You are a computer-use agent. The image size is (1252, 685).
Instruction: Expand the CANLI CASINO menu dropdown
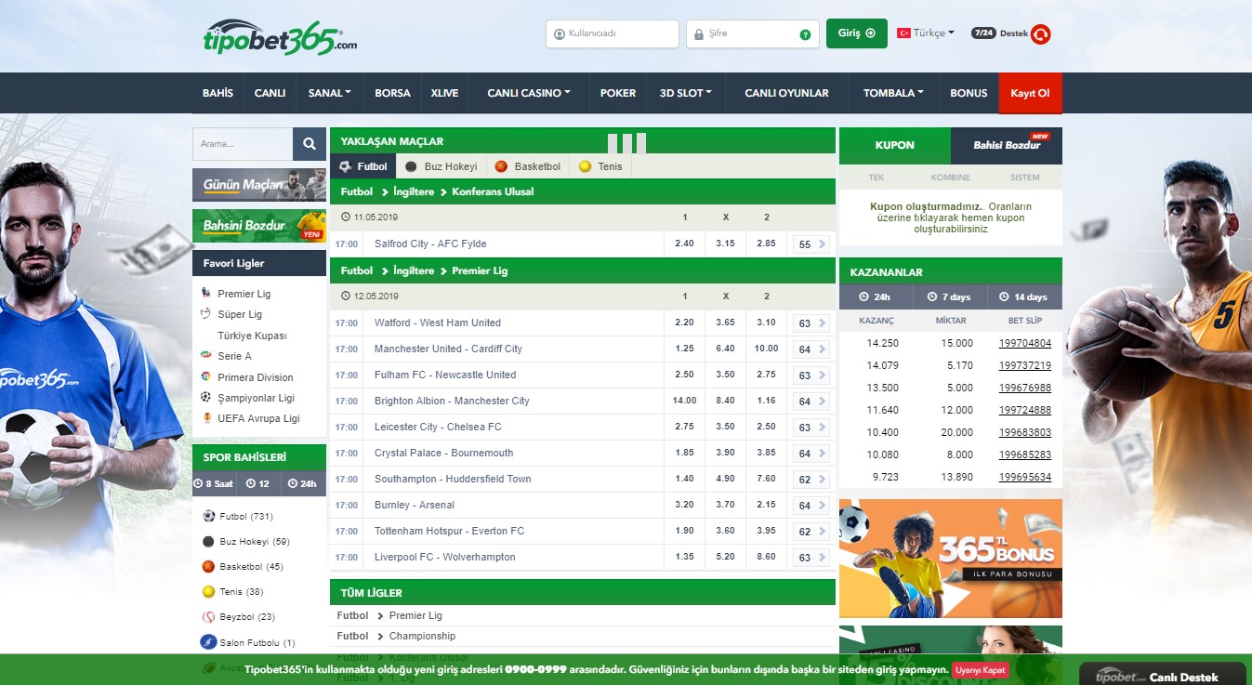(529, 93)
